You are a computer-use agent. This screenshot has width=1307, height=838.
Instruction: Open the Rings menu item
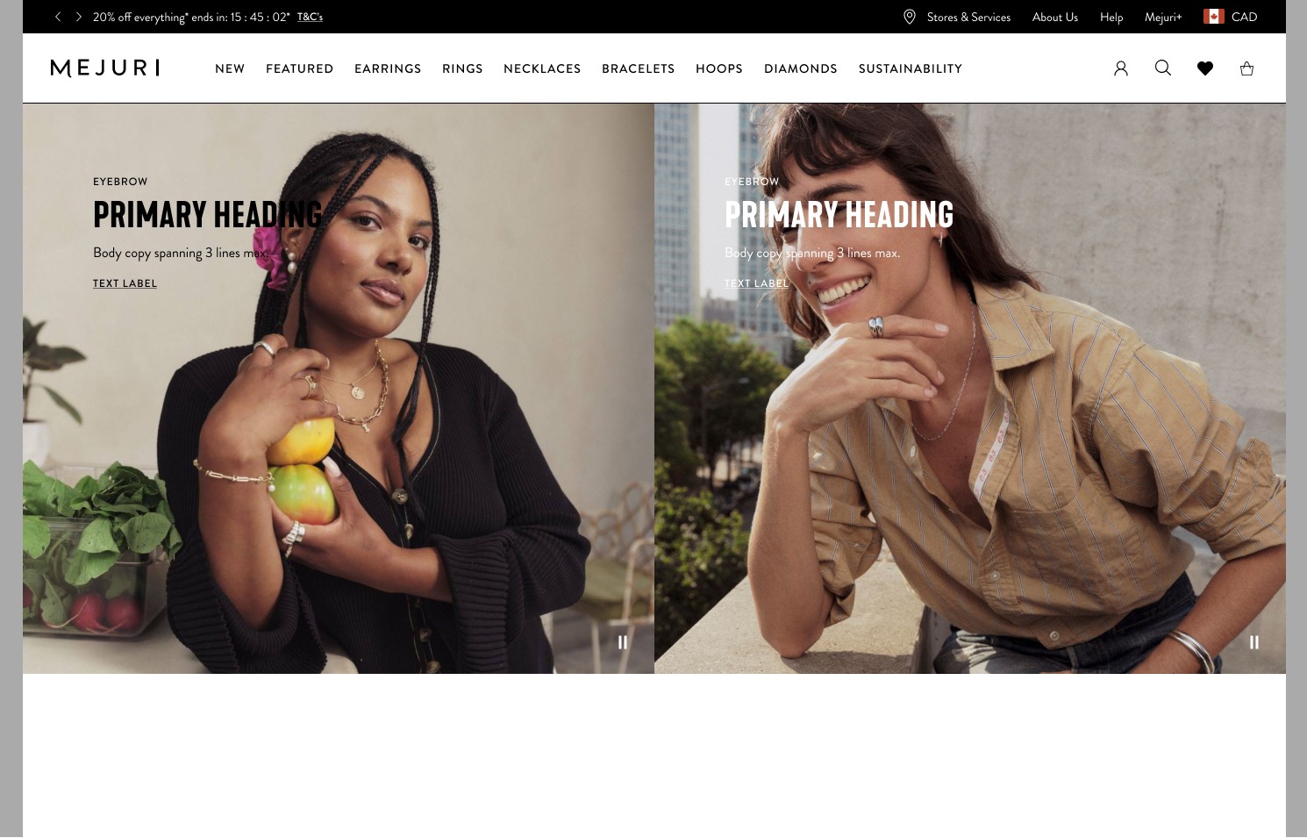pos(462,68)
